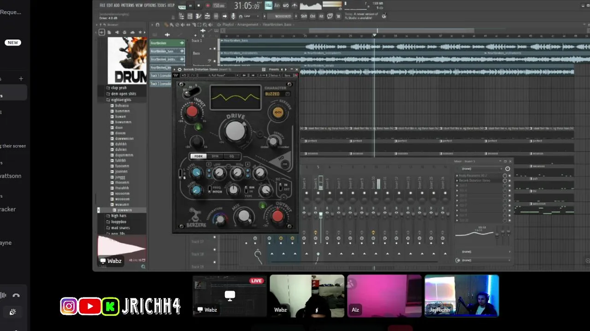Toggle the FREQ/PITCH switch
This screenshot has height=331, width=590.
pos(210,189)
